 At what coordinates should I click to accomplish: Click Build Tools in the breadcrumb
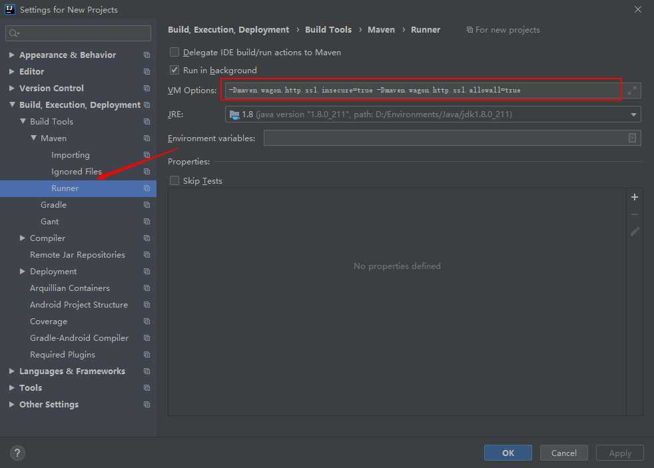[328, 29]
